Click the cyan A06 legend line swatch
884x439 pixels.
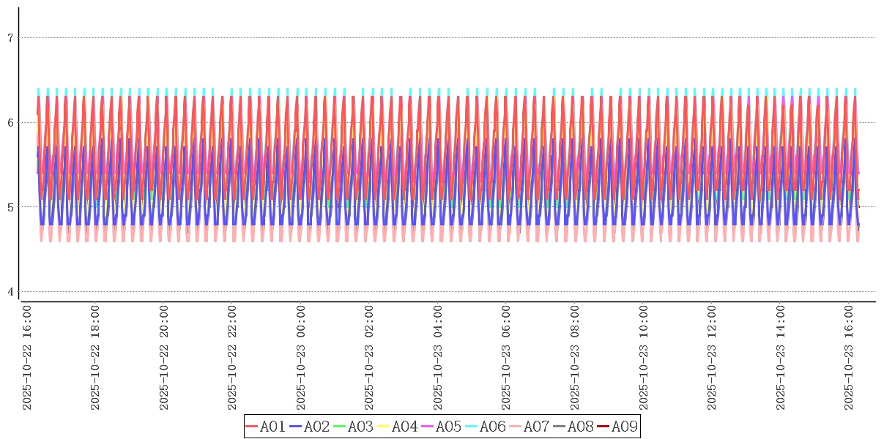pos(472,427)
